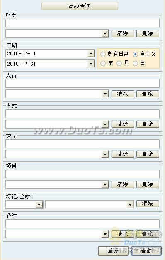Viewport: 165px width, 260px height.
Task: Click 清除 in the 类别 section
Action: [123, 154]
